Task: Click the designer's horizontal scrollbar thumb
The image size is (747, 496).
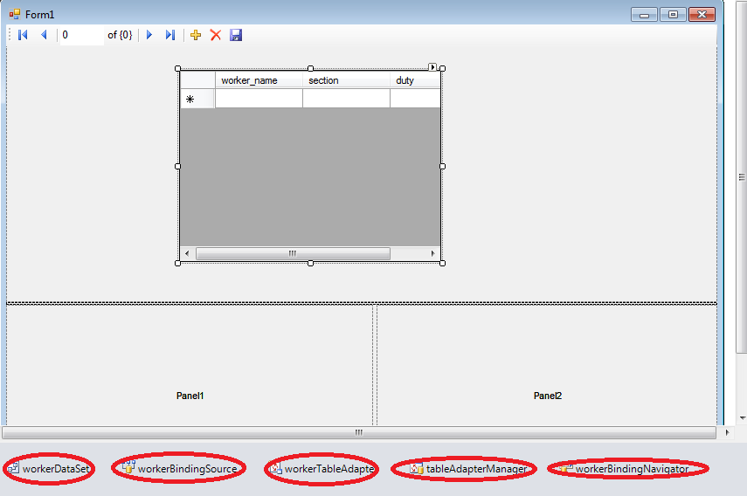Action: (359, 433)
